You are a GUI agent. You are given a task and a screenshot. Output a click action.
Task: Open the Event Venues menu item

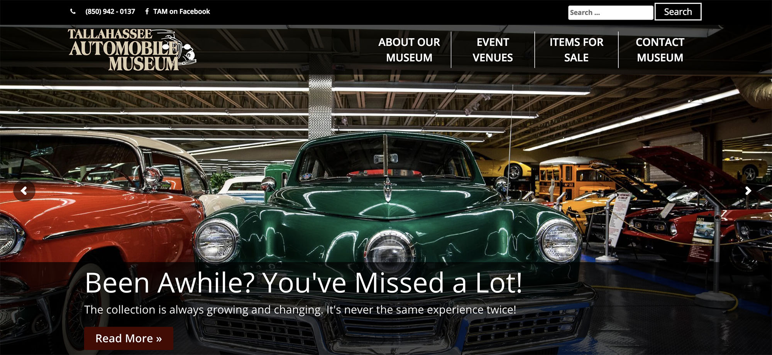click(x=493, y=50)
